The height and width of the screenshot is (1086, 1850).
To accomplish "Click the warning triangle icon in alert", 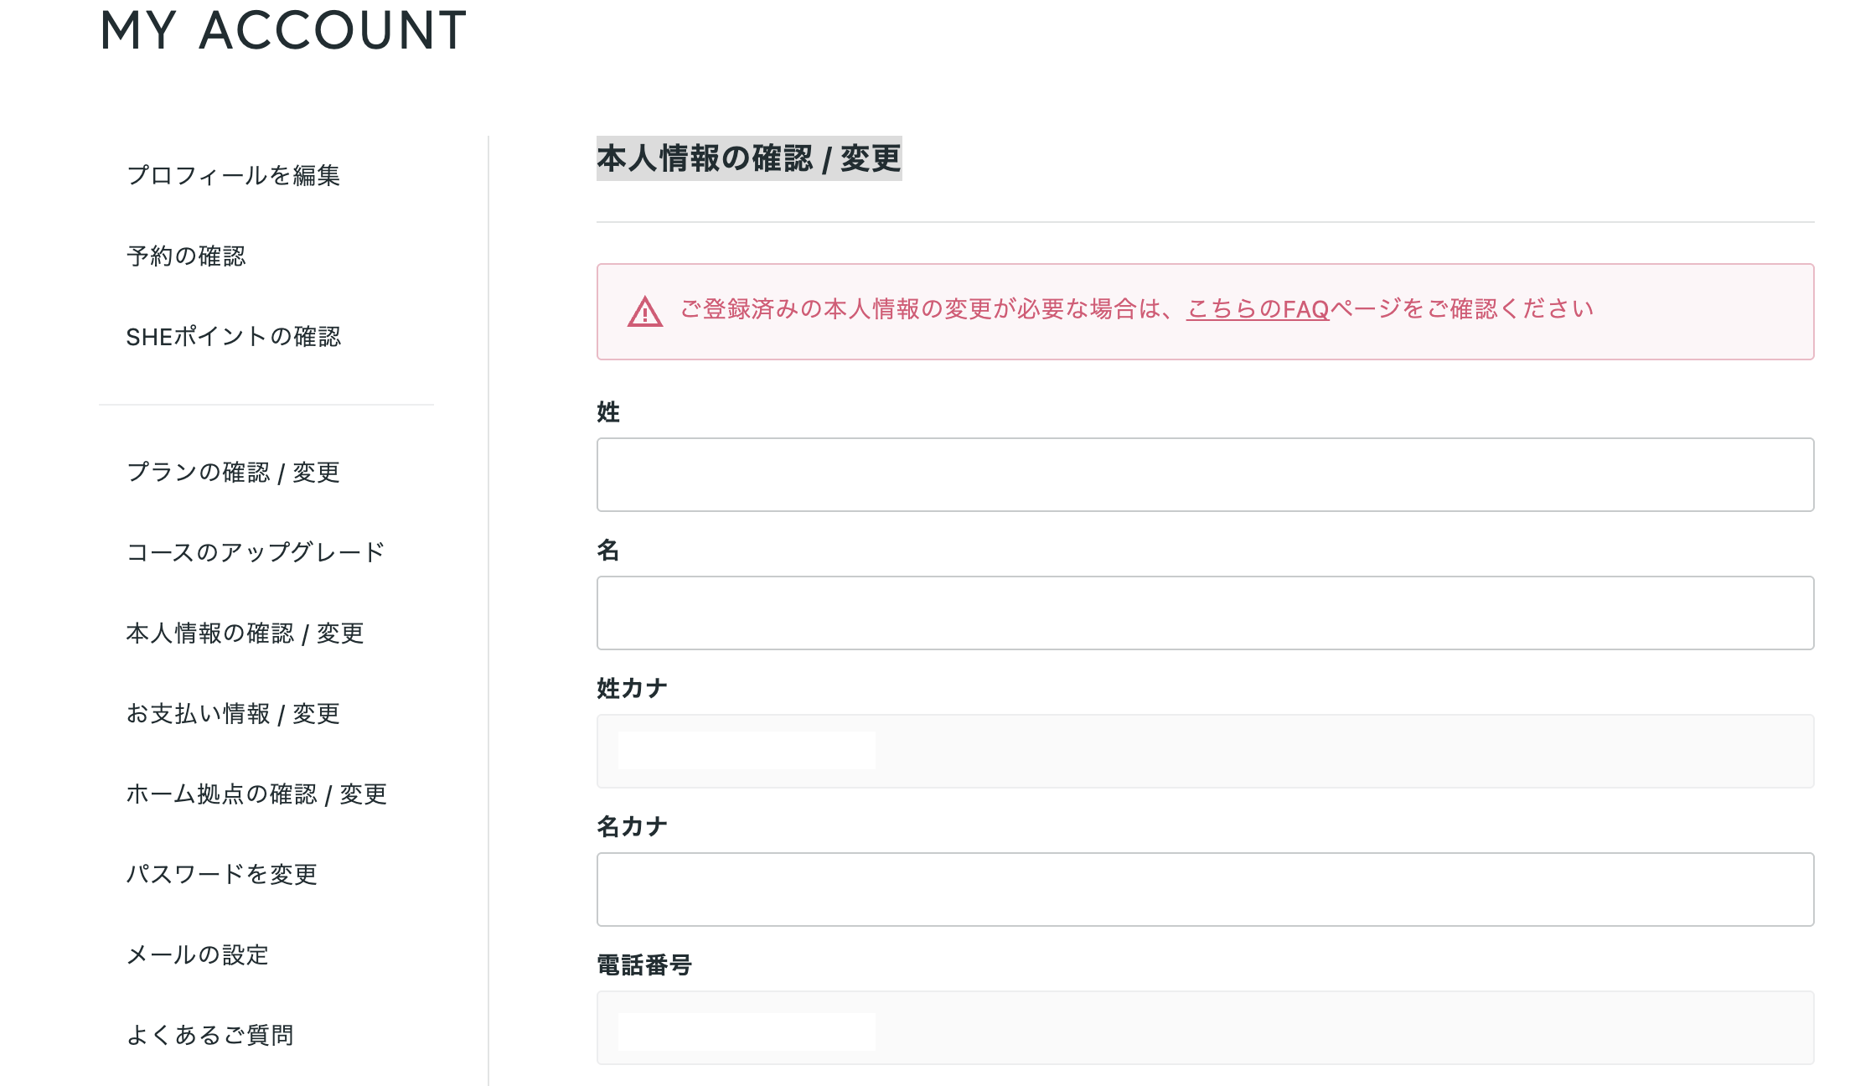I will (644, 313).
